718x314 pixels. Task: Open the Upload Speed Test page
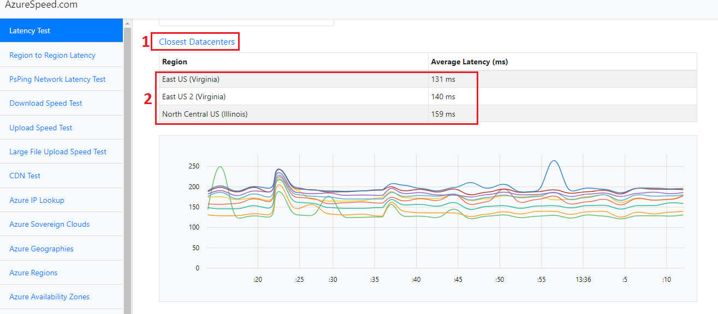41,127
